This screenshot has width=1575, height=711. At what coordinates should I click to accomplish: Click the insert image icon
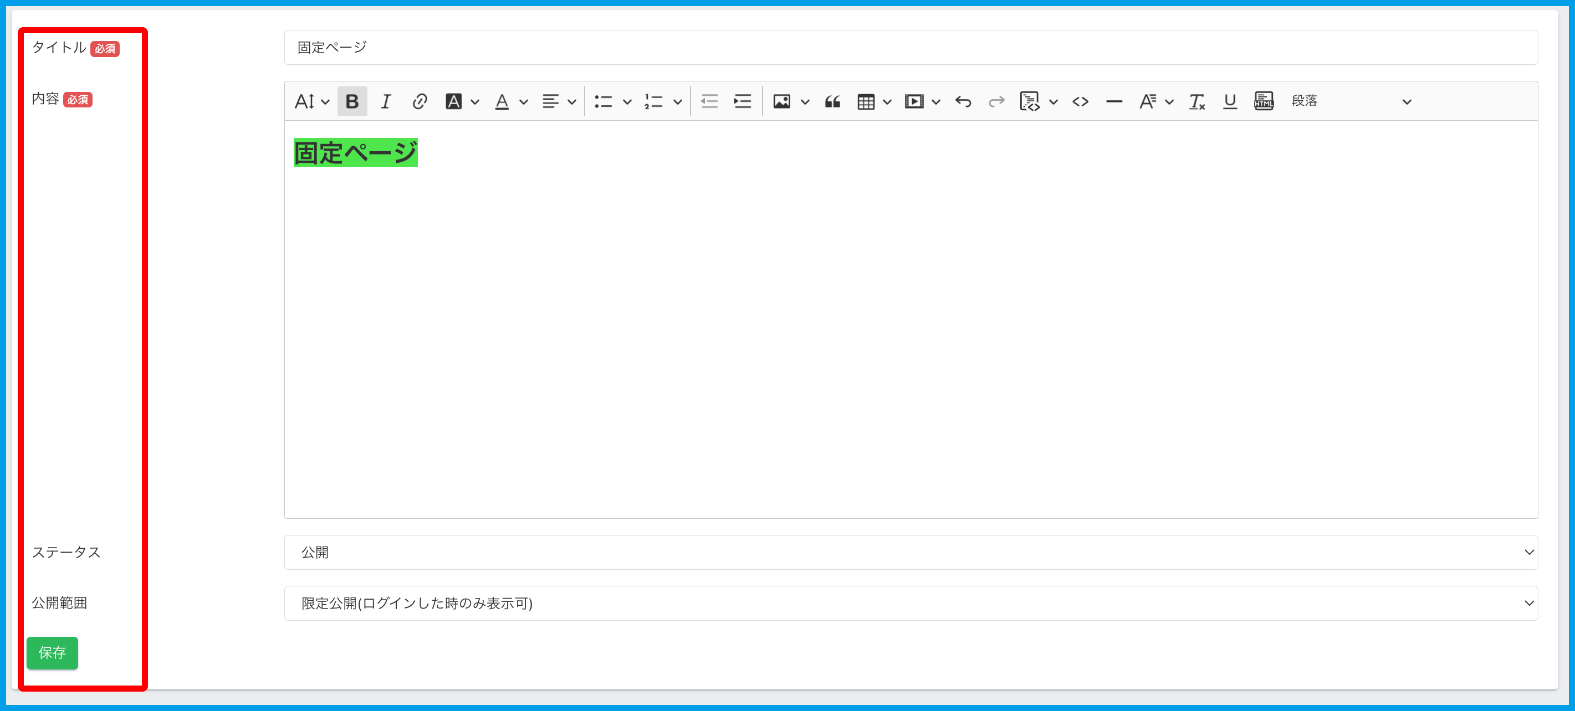(781, 101)
